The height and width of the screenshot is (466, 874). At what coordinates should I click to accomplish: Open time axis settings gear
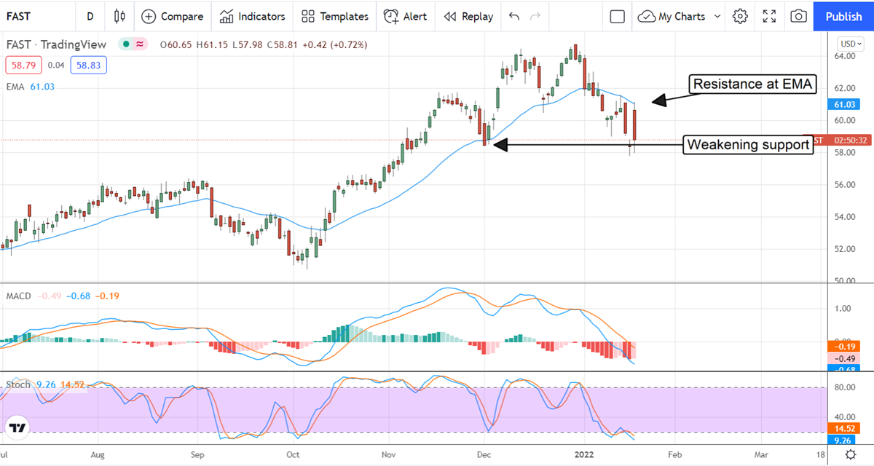(851, 454)
